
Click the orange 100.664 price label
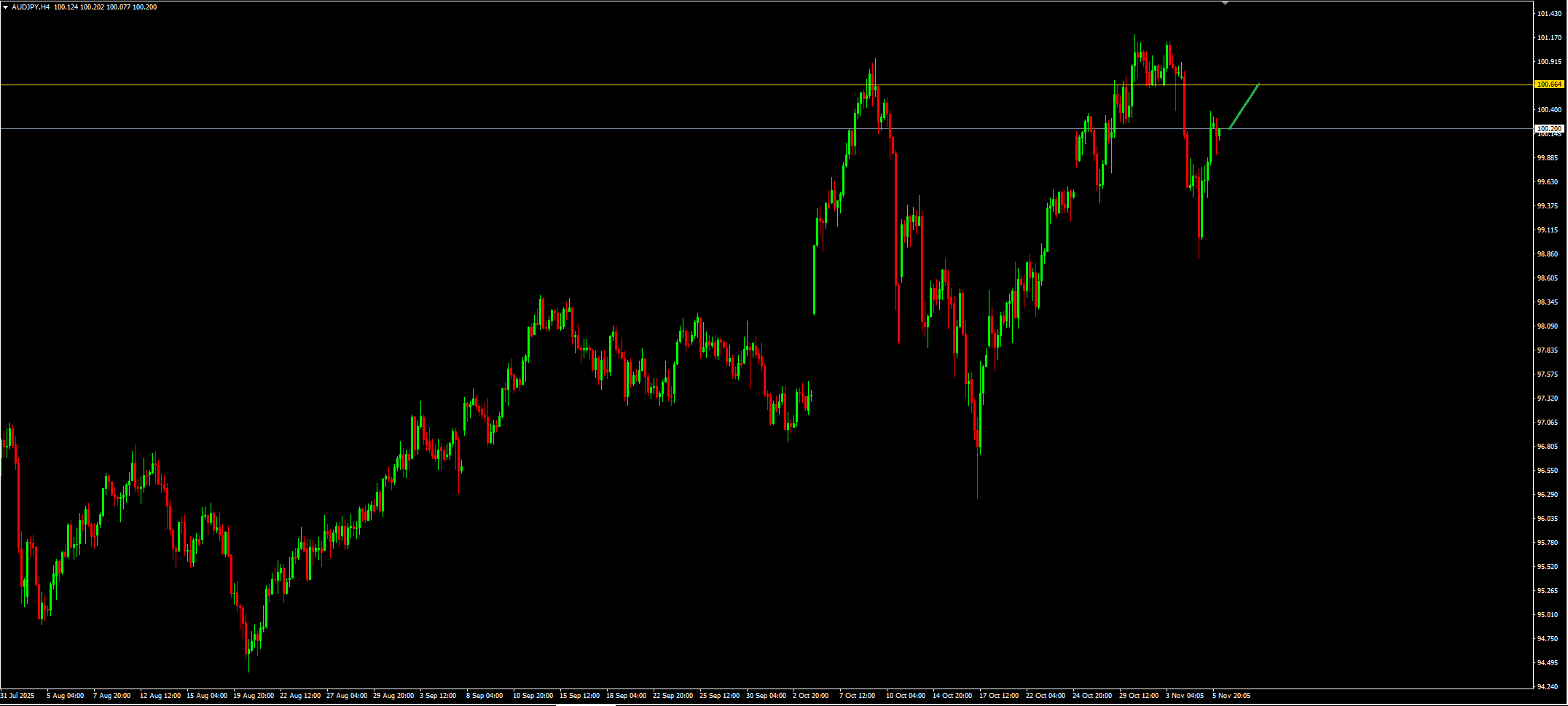click(x=1549, y=85)
